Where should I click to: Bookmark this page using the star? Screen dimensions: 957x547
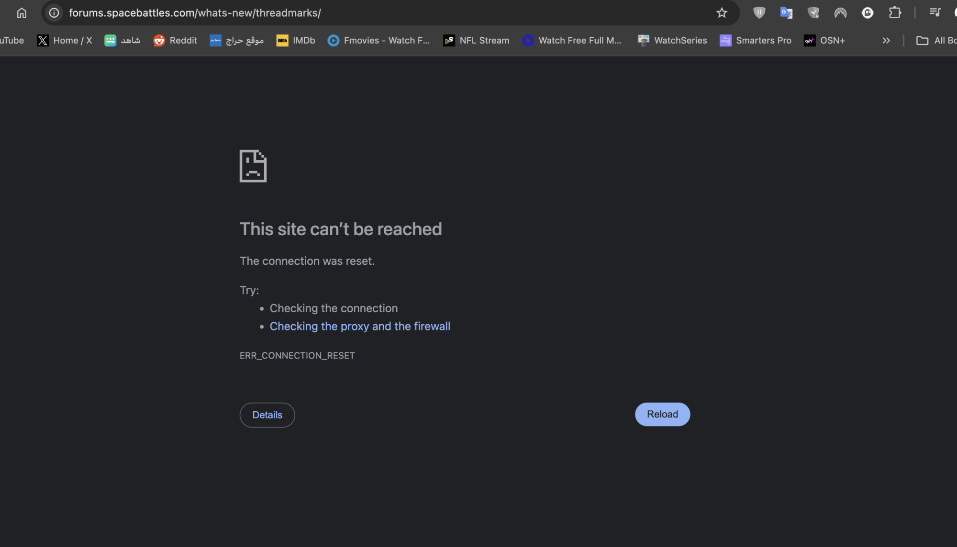[721, 13]
